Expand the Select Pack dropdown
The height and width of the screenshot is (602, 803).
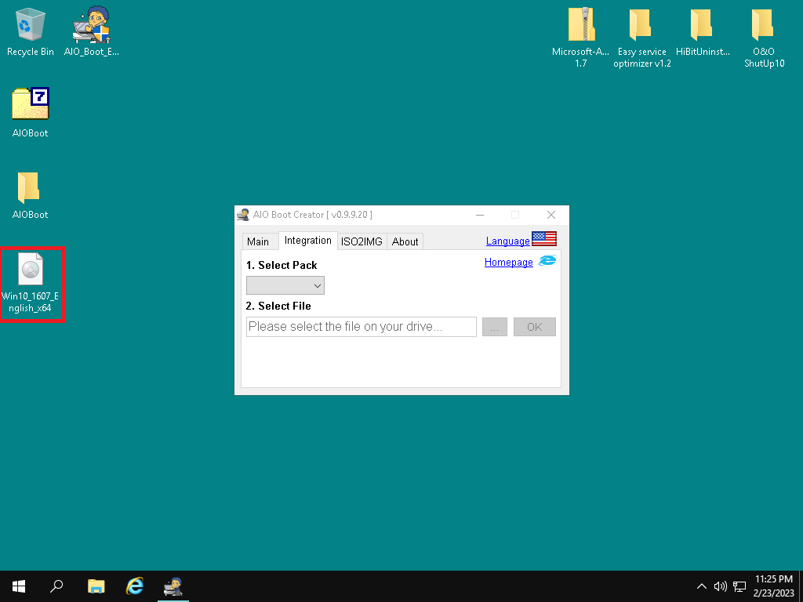(x=285, y=285)
